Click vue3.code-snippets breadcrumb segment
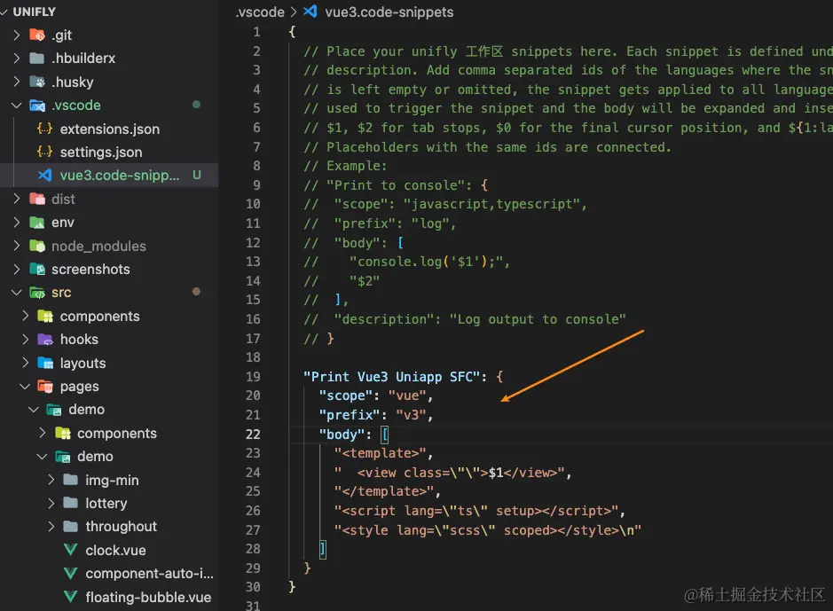Screen dimensions: 833x611 [x=389, y=12]
